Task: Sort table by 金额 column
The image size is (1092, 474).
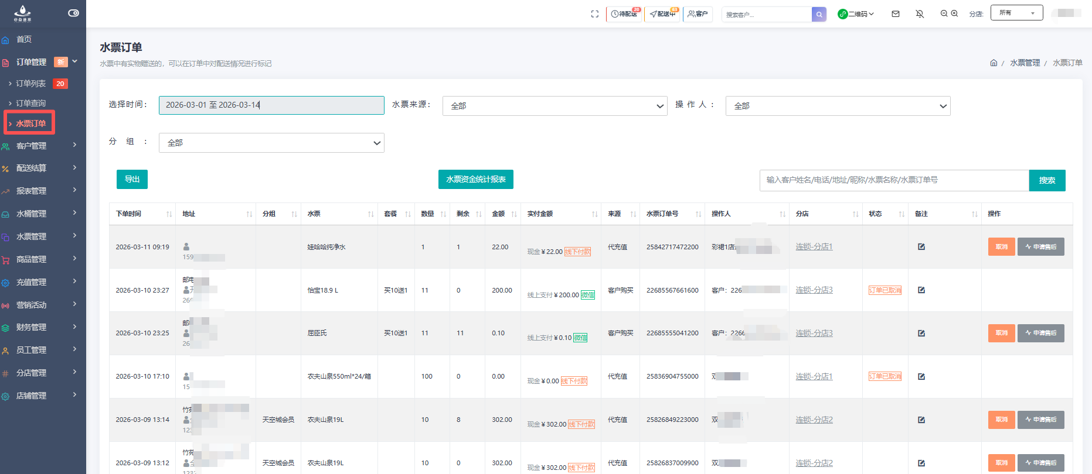Action: pyautogui.click(x=514, y=214)
